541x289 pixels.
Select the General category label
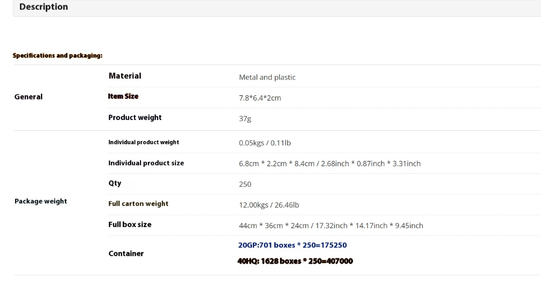28,97
